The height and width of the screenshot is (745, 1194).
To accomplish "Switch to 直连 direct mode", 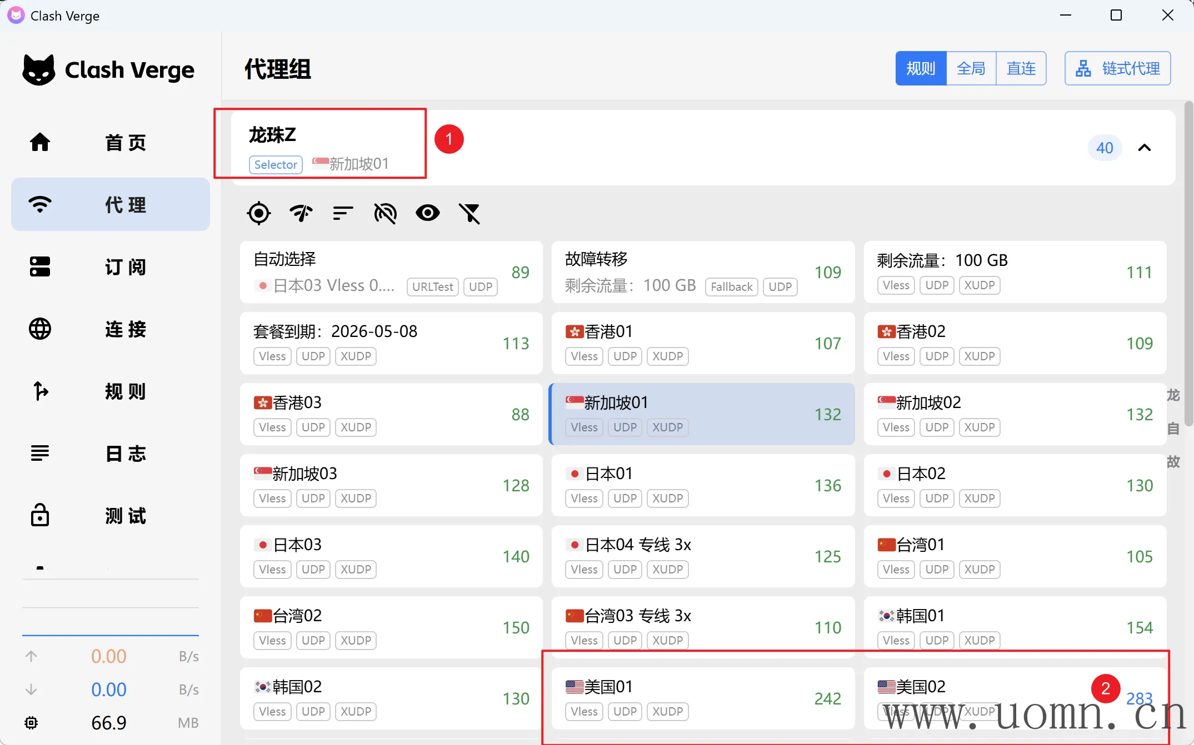I will tap(1021, 69).
